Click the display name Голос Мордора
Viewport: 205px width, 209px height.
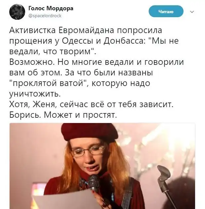[51, 8]
